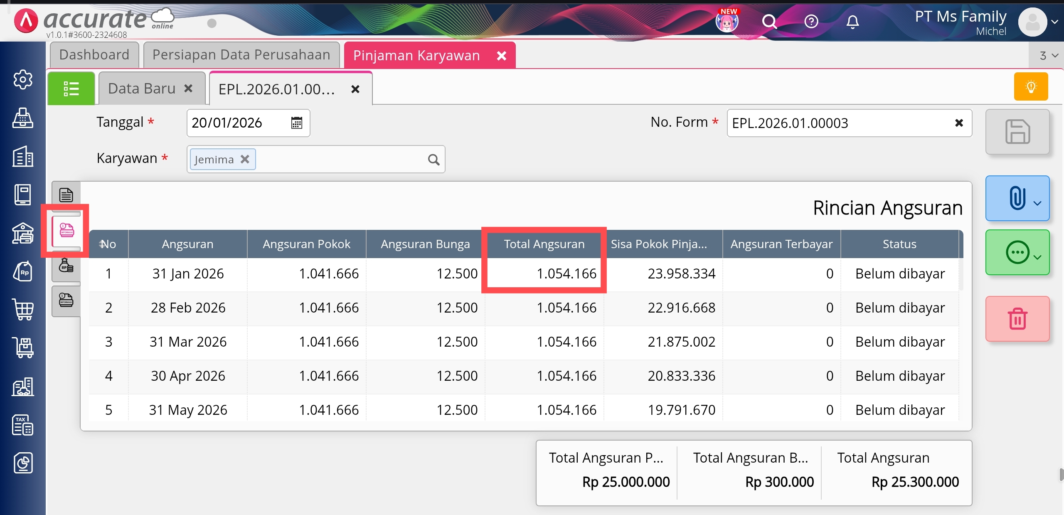Open the Tanggal calendar picker
1064x515 pixels.
(x=296, y=123)
